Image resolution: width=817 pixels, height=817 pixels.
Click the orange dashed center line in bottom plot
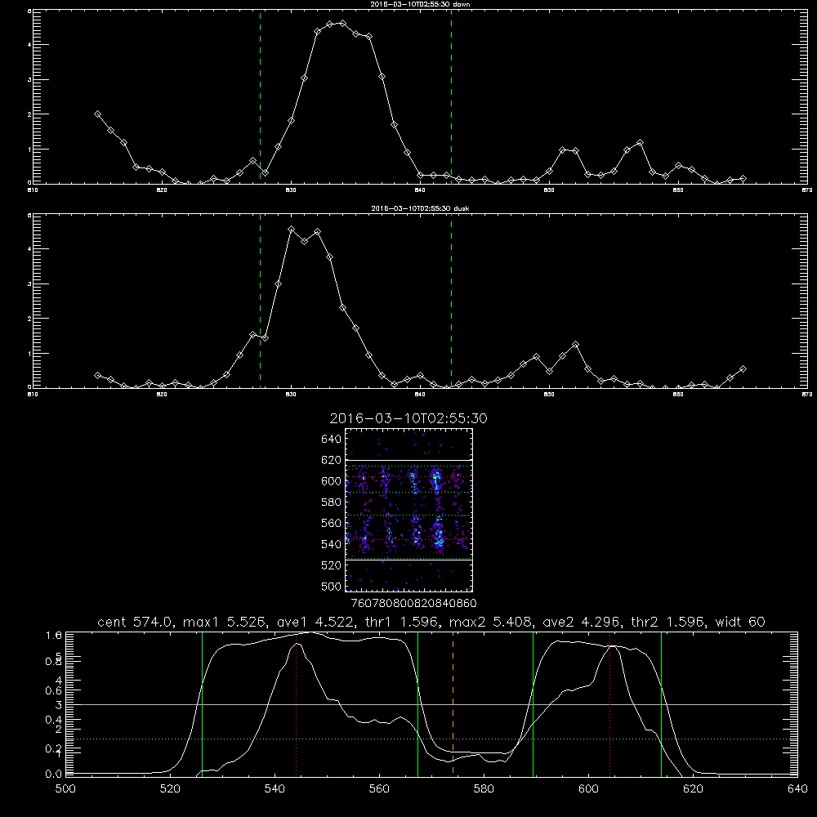(x=453, y=703)
